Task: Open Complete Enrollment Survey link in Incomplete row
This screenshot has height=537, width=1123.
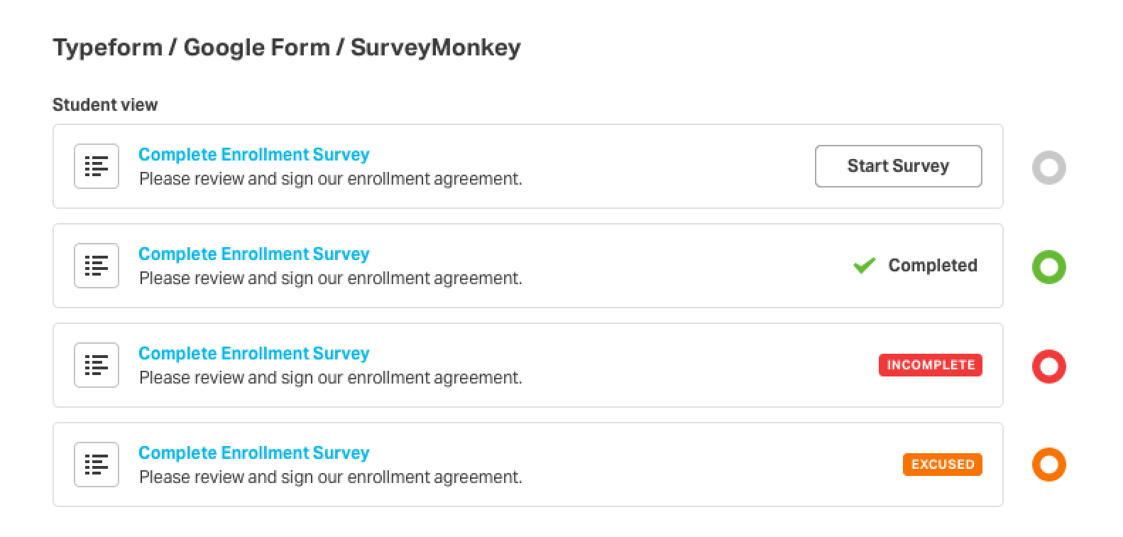Action: coord(253,353)
